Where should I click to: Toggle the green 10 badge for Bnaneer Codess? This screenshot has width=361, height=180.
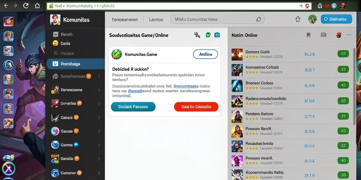point(343,85)
